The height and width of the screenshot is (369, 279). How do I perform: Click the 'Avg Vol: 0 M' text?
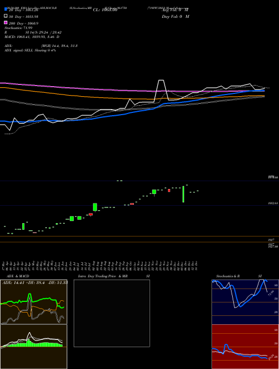pos(175,10)
